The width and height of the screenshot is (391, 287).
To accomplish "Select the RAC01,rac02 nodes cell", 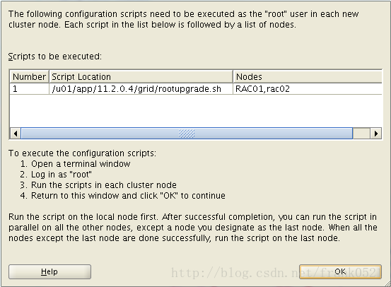I will pyautogui.click(x=308, y=89).
